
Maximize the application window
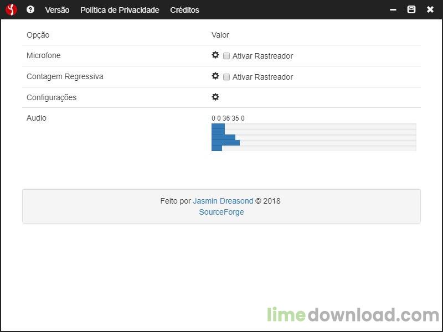pyautogui.click(x=411, y=9)
